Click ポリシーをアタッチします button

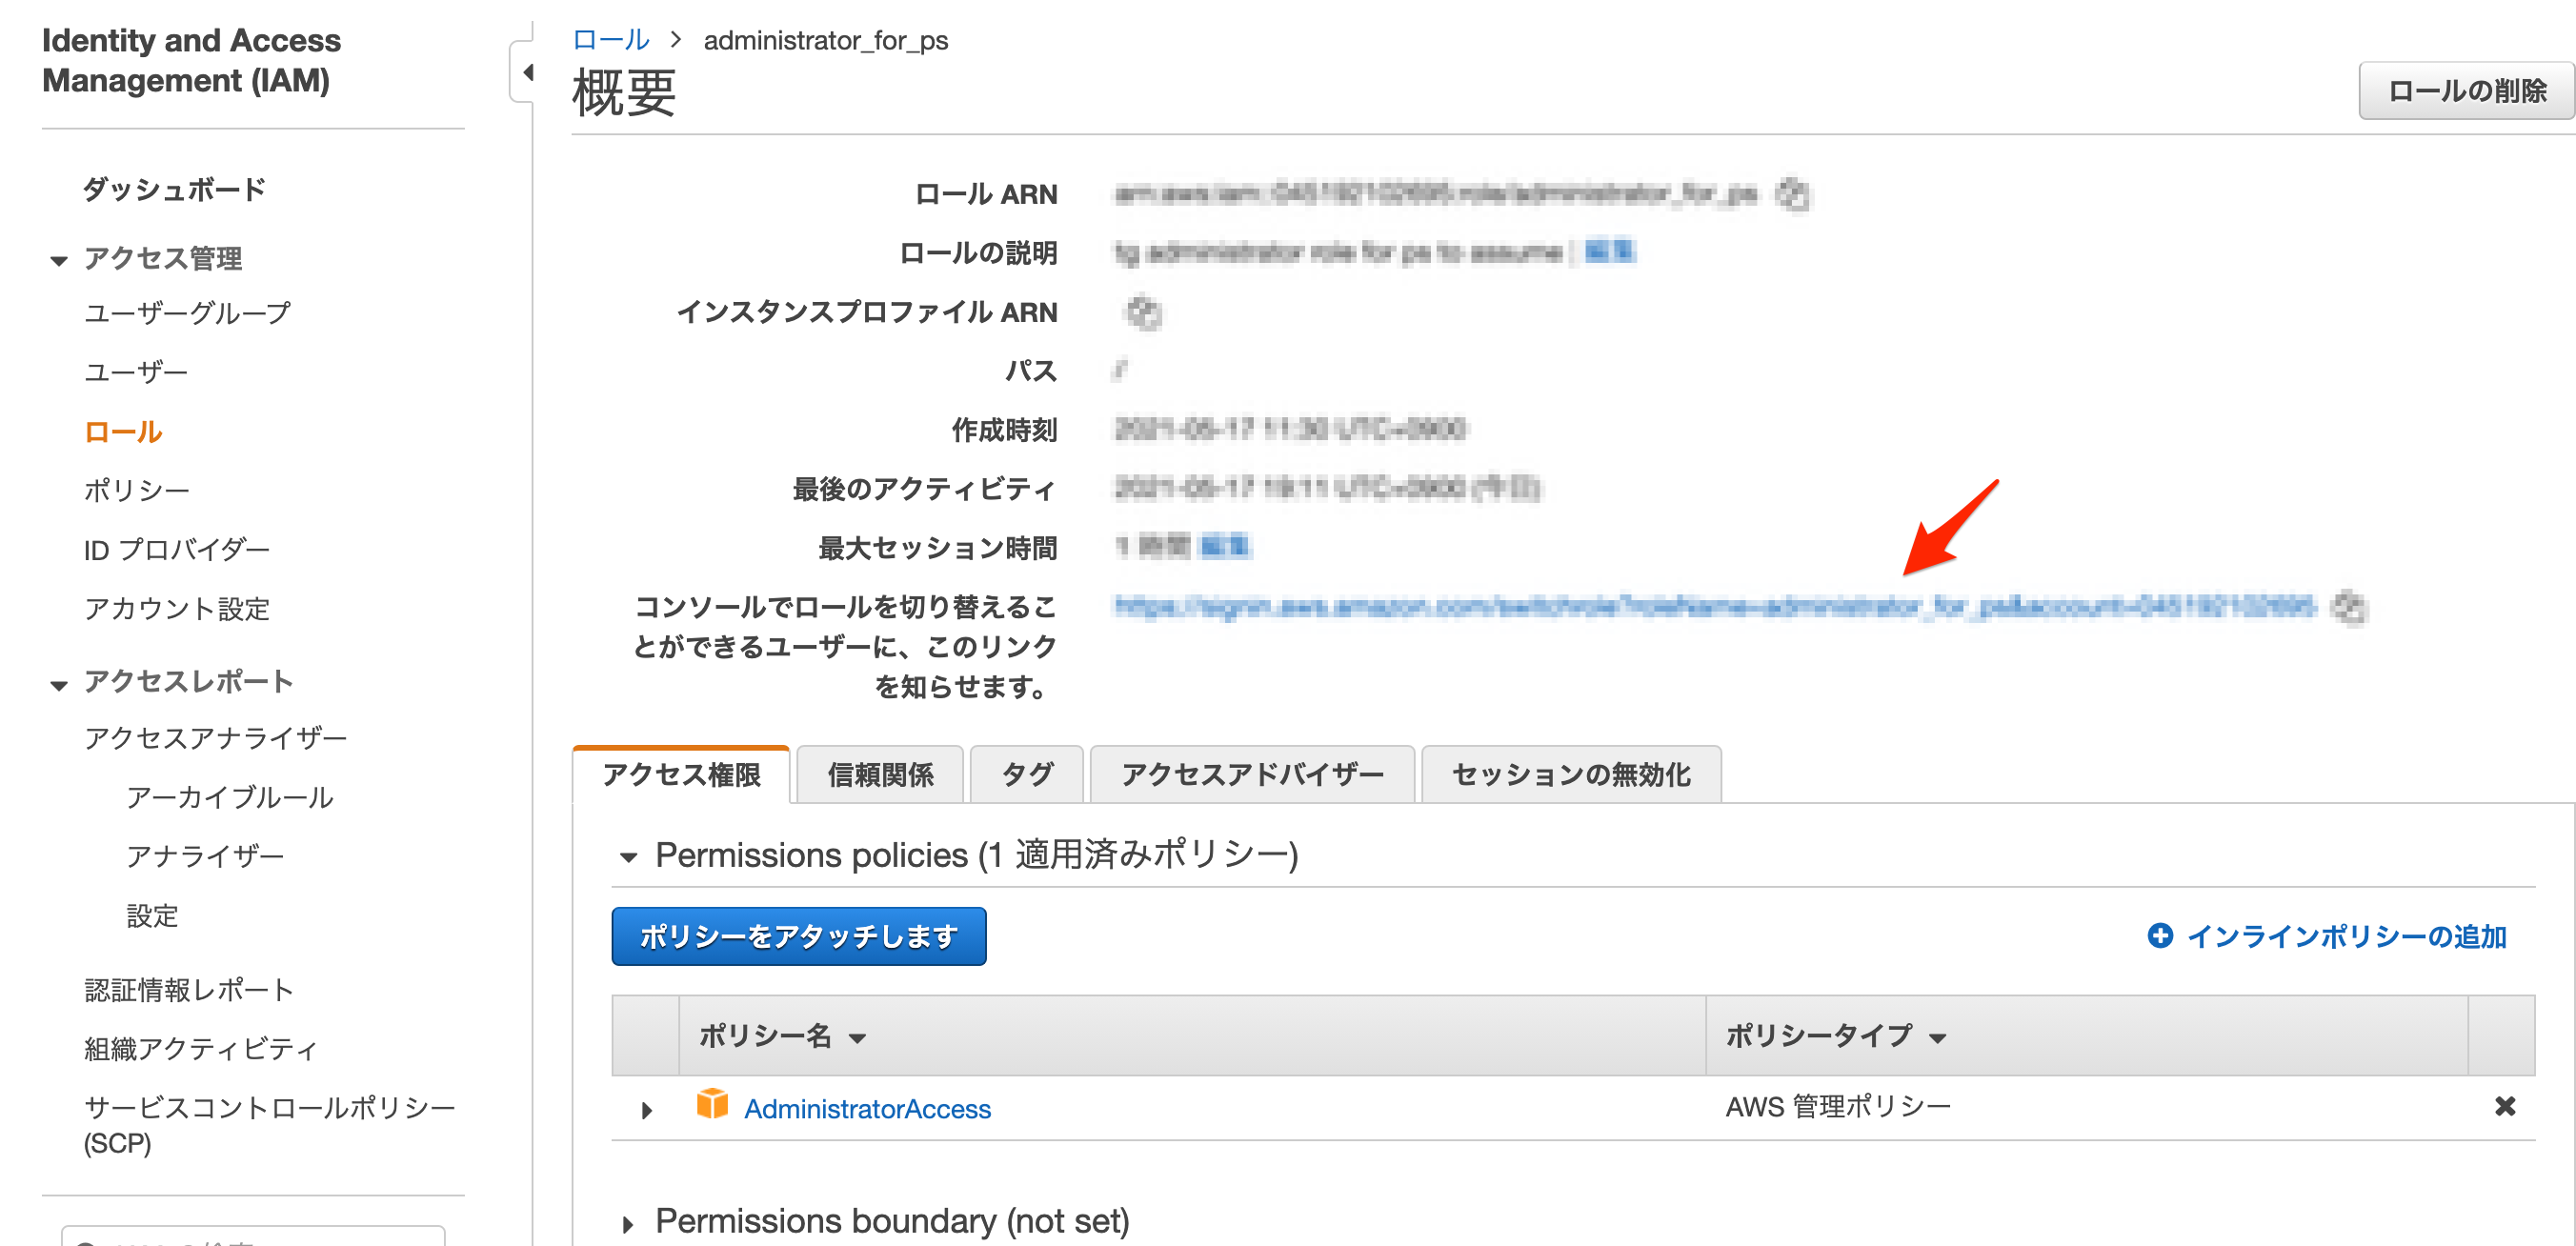[798, 936]
